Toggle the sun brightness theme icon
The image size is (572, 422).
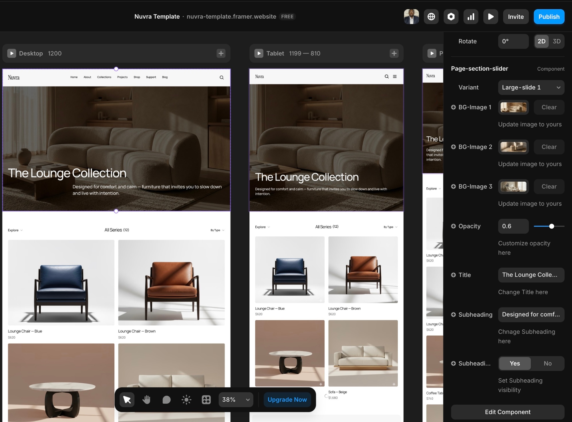pos(186,399)
